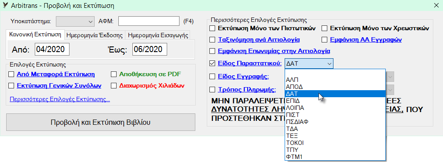
Task: Open the Τρόπος Πληρωμής dropdown arrow
Action: (x=391, y=90)
